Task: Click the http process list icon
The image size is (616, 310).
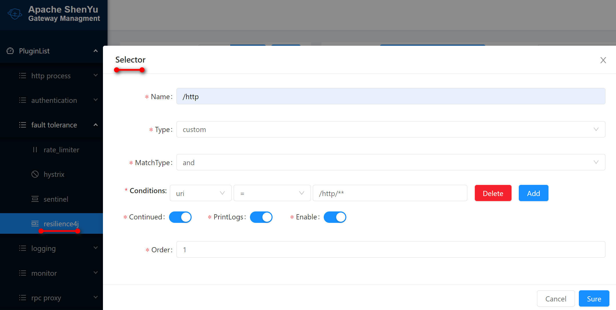Action: click(x=23, y=76)
